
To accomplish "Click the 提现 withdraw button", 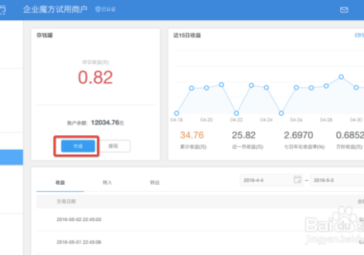I will coord(115,146).
